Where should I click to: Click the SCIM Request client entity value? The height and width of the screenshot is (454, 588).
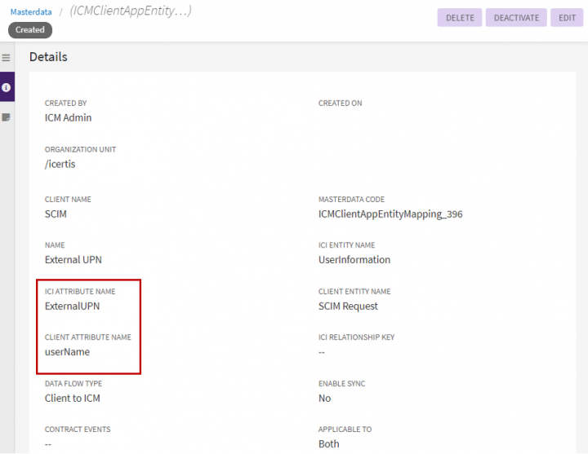(x=348, y=306)
